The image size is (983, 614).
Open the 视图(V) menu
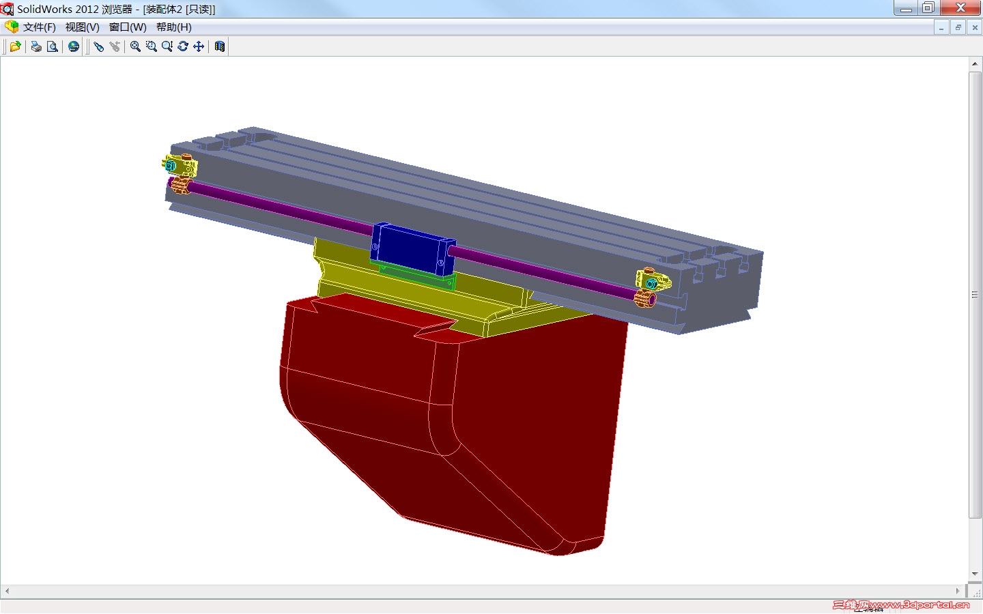tap(83, 27)
